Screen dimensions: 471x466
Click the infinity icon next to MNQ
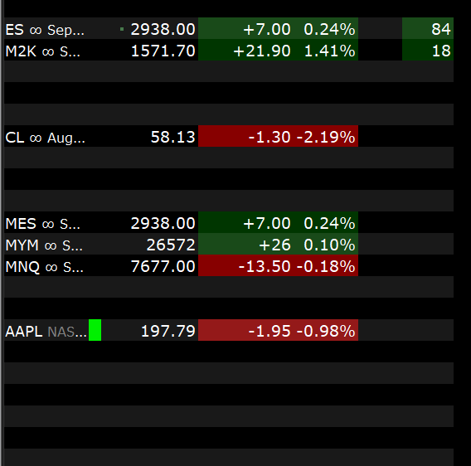[x=51, y=267]
